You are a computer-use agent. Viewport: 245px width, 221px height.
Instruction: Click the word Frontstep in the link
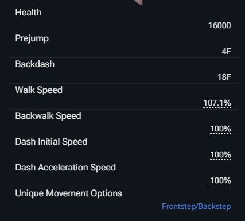(x=178, y=207)
